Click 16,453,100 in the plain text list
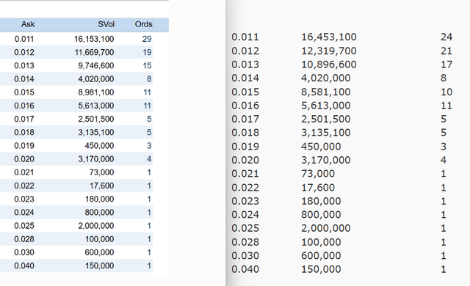 [329, 37]
